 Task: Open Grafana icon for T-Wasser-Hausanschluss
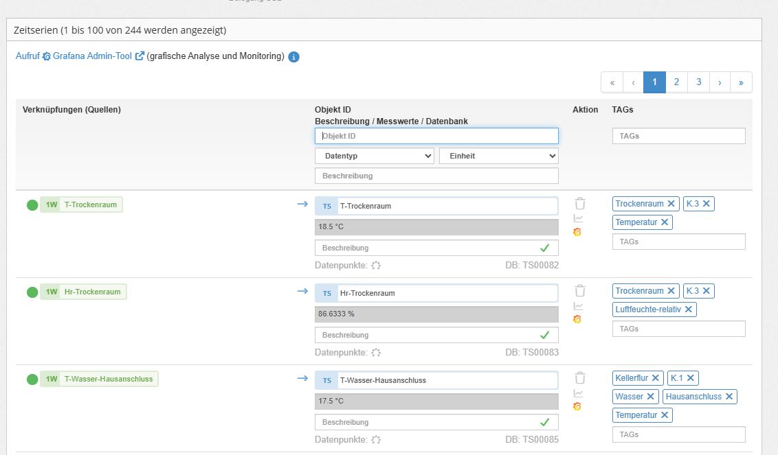(577, 406)
